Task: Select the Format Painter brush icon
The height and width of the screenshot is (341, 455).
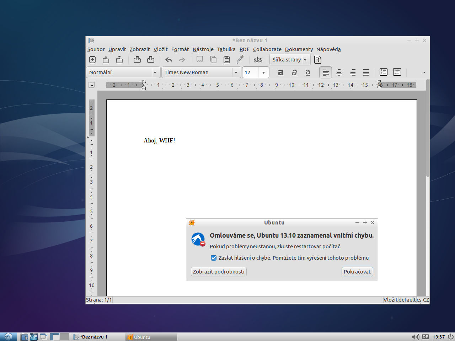Action: pyautogui.click(x=240, y=60)
